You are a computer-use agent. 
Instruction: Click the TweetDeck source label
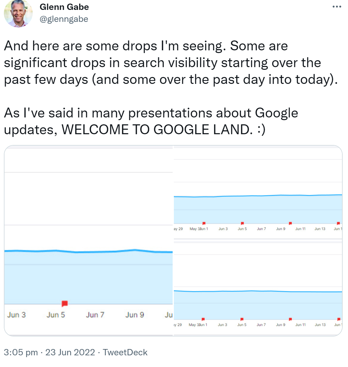125,352
